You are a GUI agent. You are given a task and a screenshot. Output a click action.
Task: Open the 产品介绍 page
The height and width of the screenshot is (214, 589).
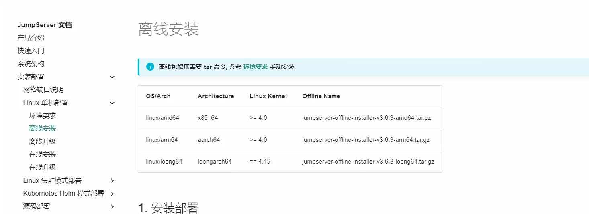point(31,38)
